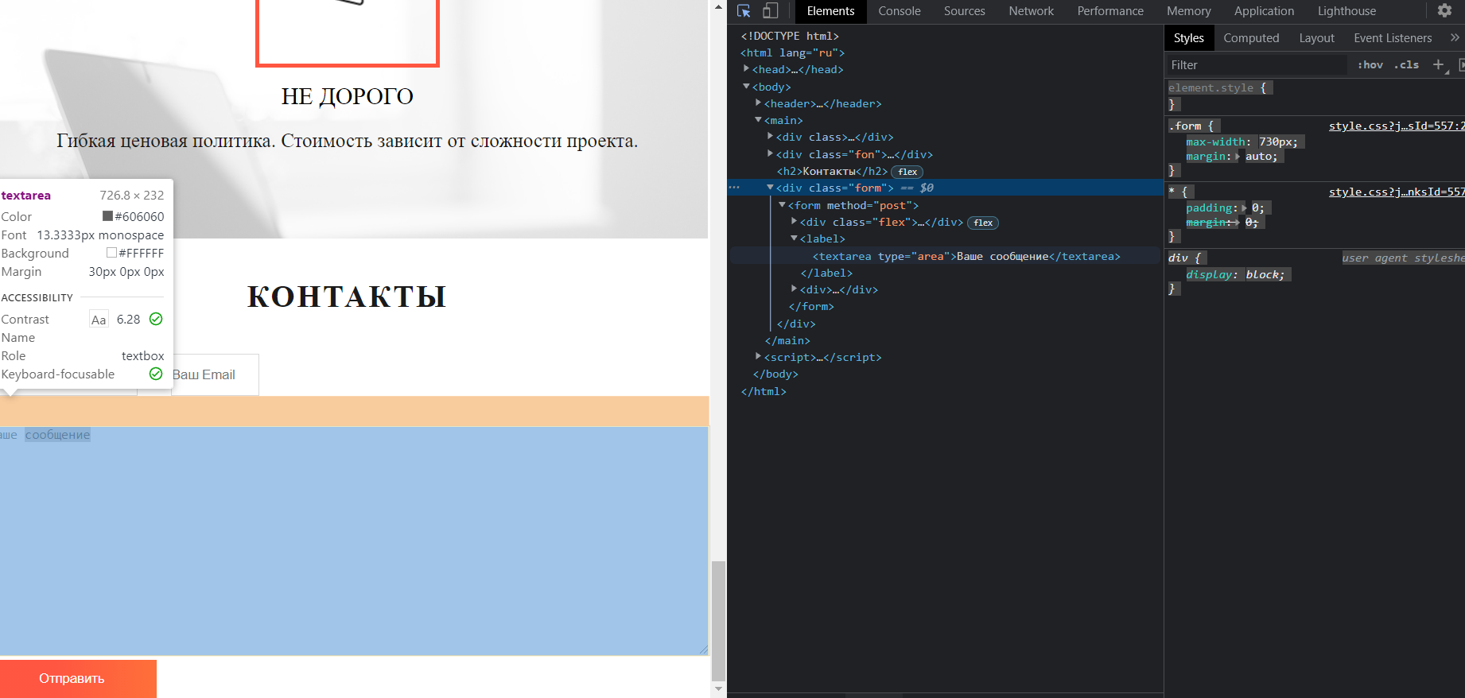This screenshot has height=698, width=1465.
Task: Collapse the body element node
Action: [746, 87]
